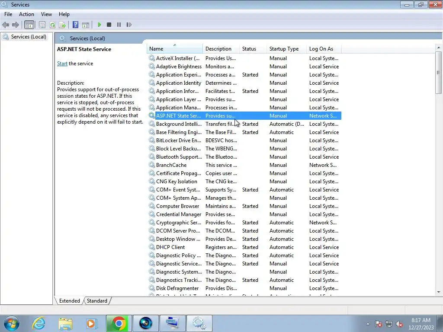Click the Forward arrow in the toolbar

point(16,25)
